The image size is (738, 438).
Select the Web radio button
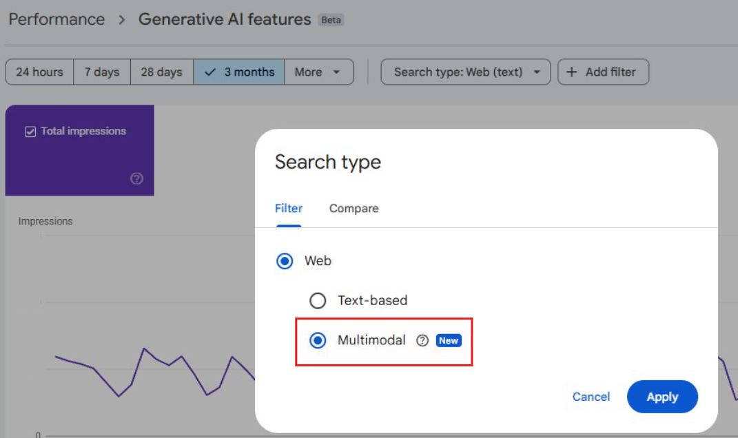pyautogui.click(x=285, y=260)
